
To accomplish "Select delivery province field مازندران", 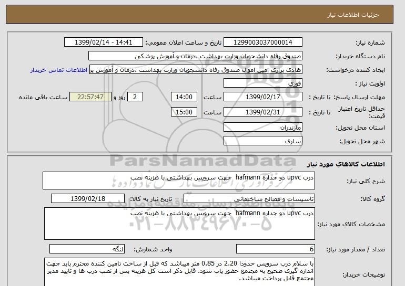I will (x=262, y=128).
